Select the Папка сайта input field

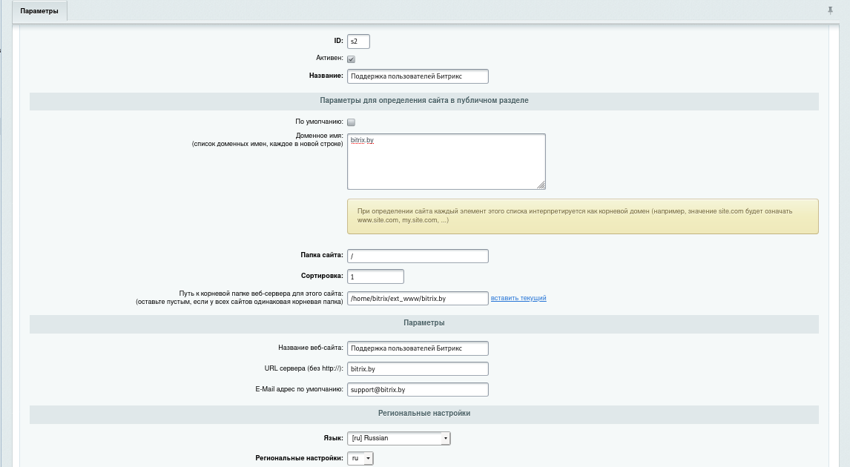pos(418,256)
